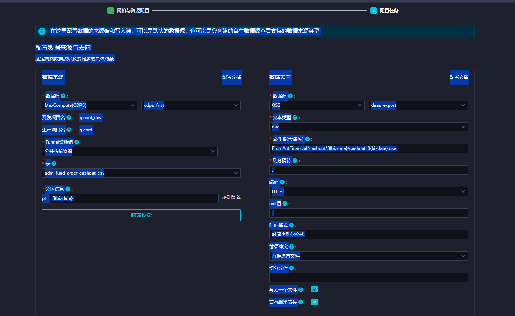
Task: Click help icon beside Tunnel资源组
Action: (77, 142)
